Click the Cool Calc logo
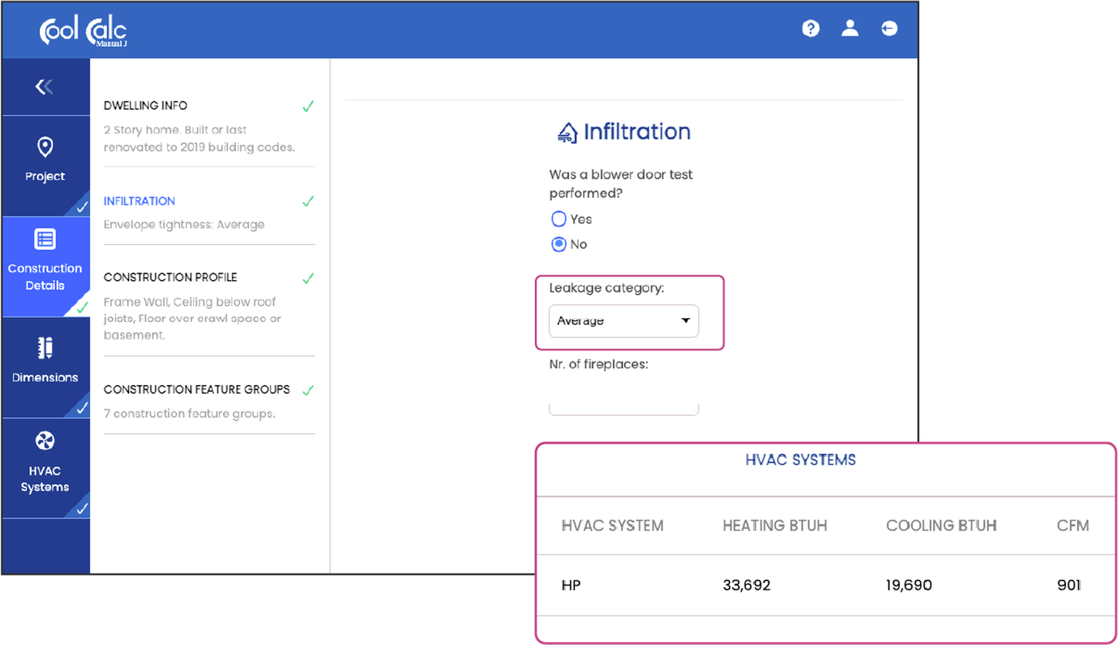 click(84, 31)
